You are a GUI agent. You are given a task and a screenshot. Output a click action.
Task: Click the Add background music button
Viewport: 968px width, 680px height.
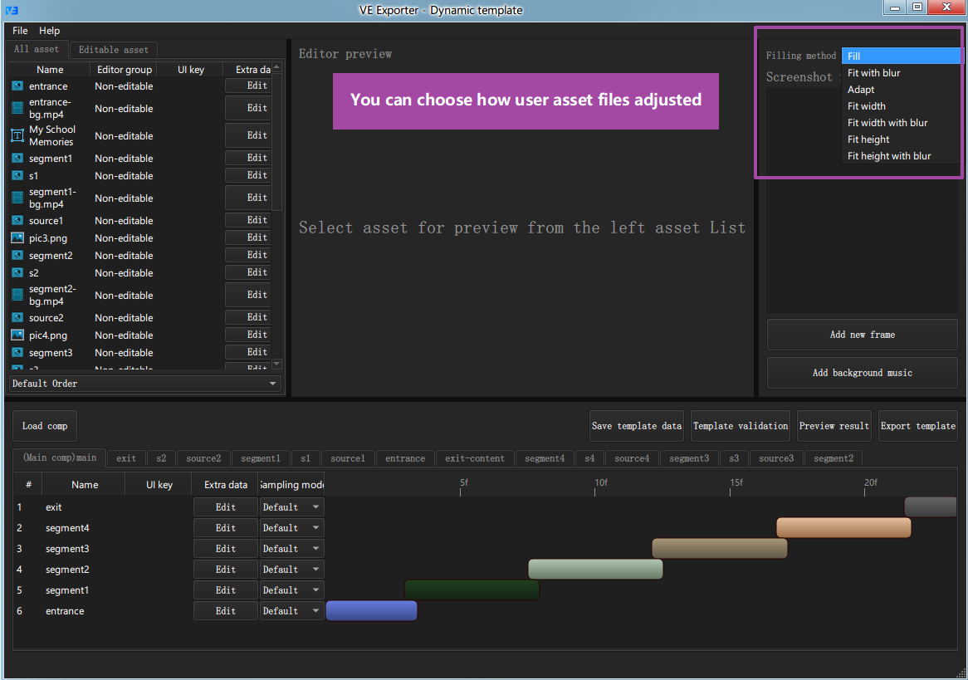(862, 373)
